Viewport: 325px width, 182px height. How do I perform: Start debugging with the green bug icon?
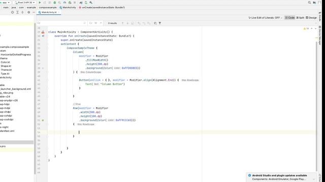coord(55,3)
